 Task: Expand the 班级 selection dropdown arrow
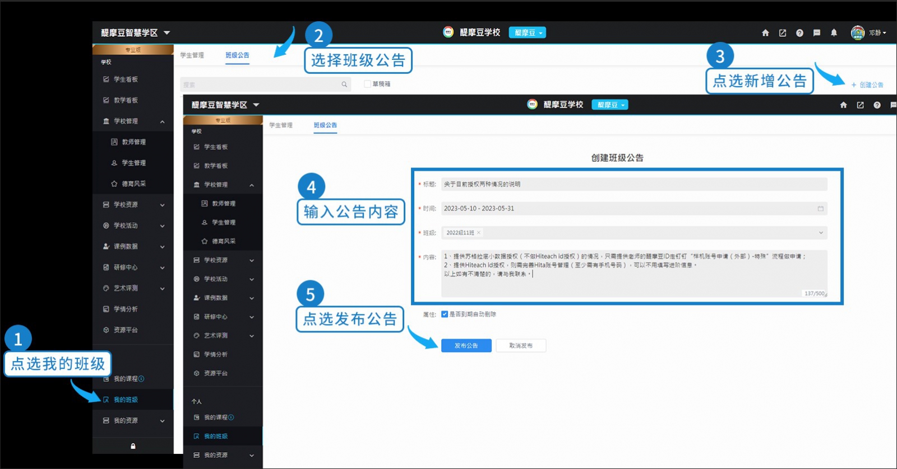pyautogui.click(x=821, y=233)
